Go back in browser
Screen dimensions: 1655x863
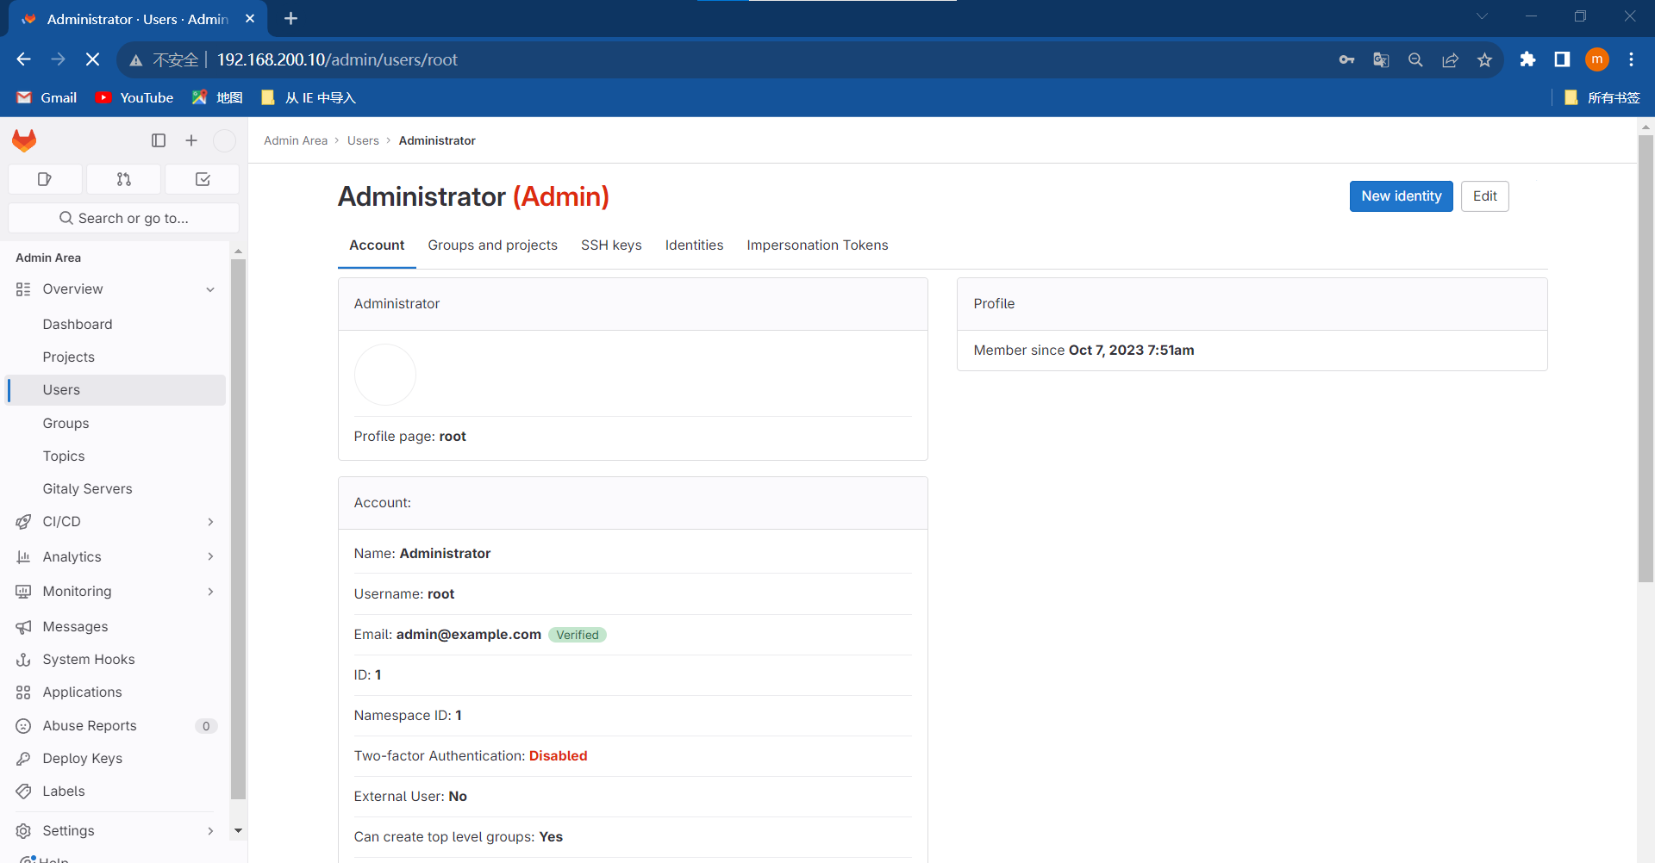tap(23, 59)
